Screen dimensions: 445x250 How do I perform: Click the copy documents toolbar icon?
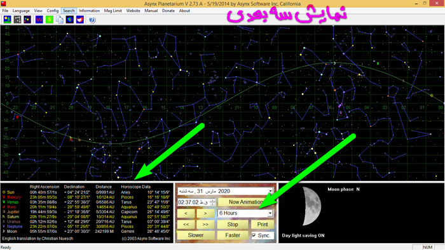point(60,20)
